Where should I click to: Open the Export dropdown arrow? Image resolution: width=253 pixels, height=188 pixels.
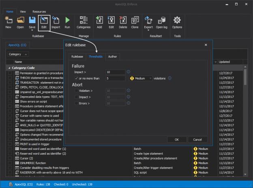(148, 30)
